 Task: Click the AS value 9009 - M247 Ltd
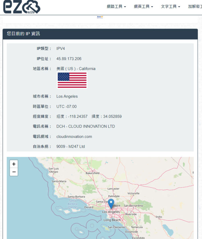tap(71, 147)
